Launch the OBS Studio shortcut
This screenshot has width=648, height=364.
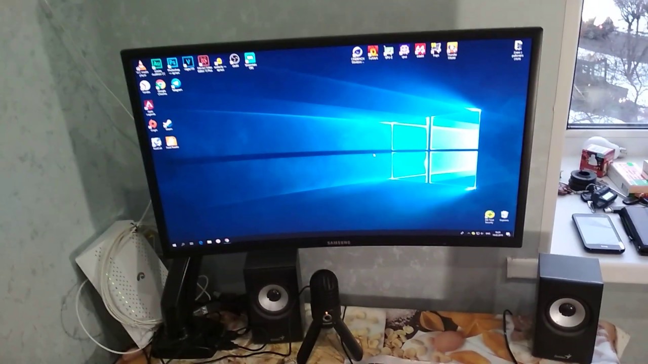[x=234, y=60]
